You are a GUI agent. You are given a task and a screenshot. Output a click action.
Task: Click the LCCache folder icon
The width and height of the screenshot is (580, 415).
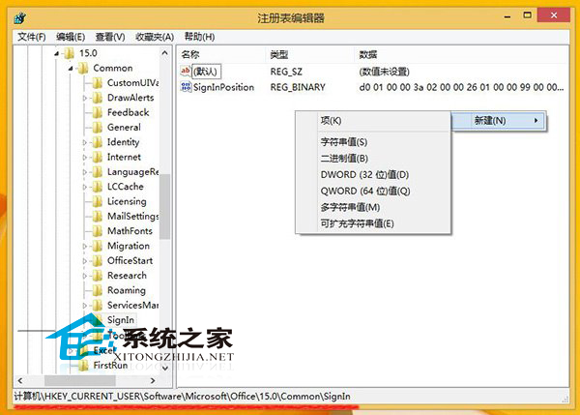pos(97,187)
